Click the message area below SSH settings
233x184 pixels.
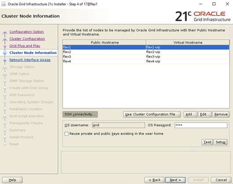tap(146, 162)
